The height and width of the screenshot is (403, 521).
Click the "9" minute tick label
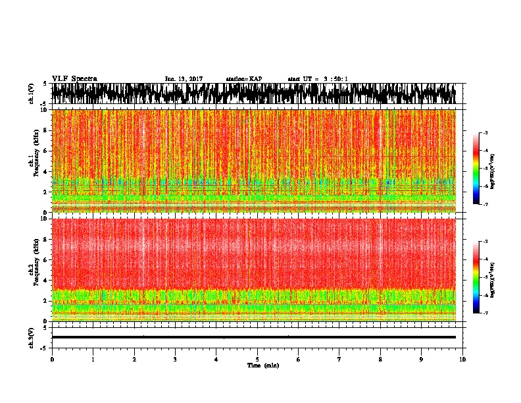click(421, 360)
